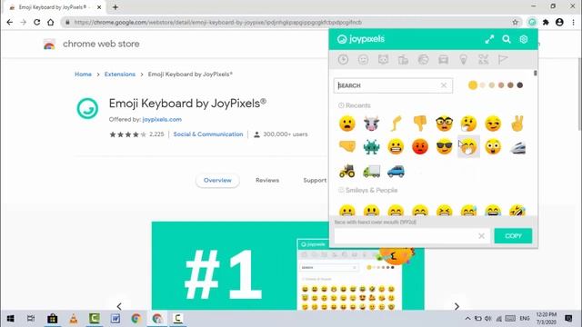Open VLC from the taskbar

[x=74, y=319]
